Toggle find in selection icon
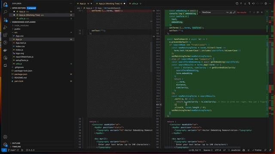 [x=258, y=12]
